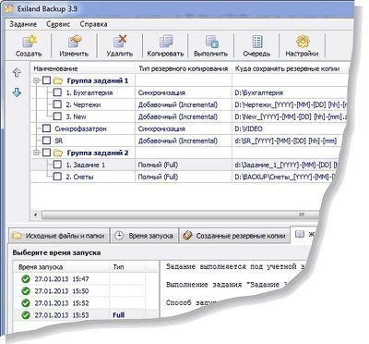Enable the 2. Сметы checkbox
Image resolution: width=369 pixels, height=344 pixels.
[x=57, y=177]
